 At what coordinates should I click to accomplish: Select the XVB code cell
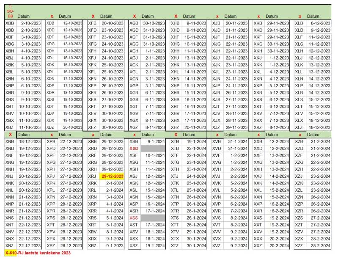pos(217,142)
